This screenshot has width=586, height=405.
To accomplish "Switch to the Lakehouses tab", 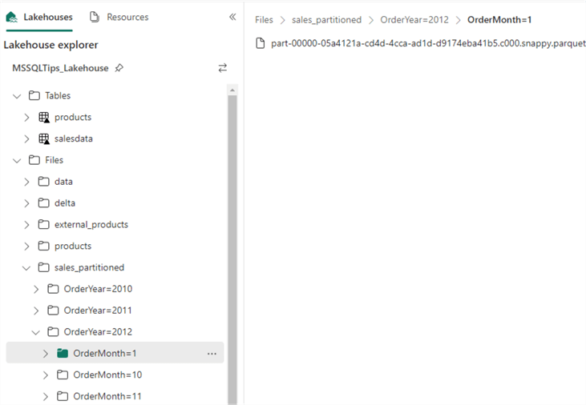I will tap(40, 17).
